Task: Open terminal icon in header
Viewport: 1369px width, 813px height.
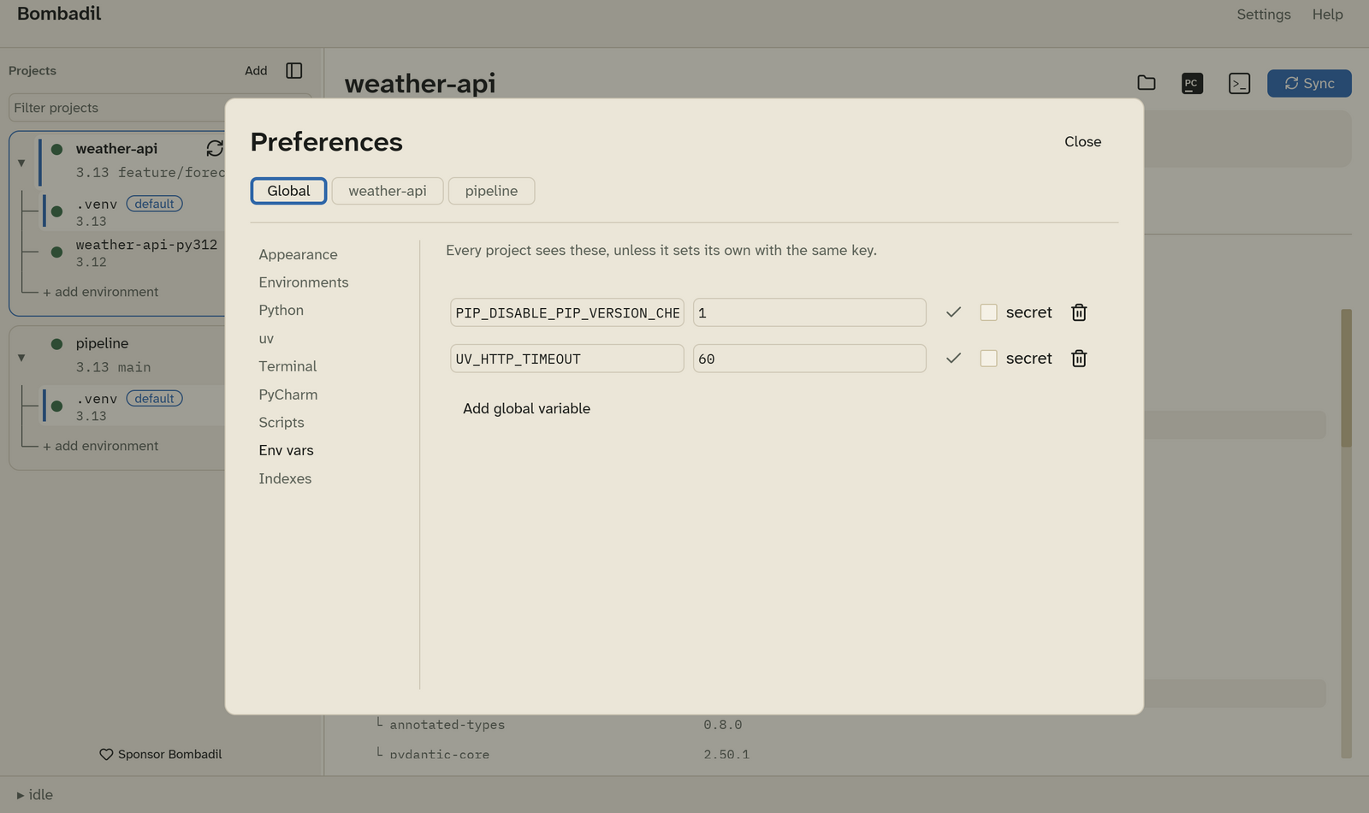Action: (x=1239, y=83)
